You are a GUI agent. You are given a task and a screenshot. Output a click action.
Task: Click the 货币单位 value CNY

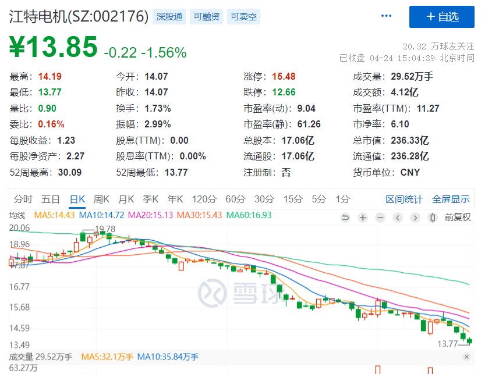tap(410, 172)
